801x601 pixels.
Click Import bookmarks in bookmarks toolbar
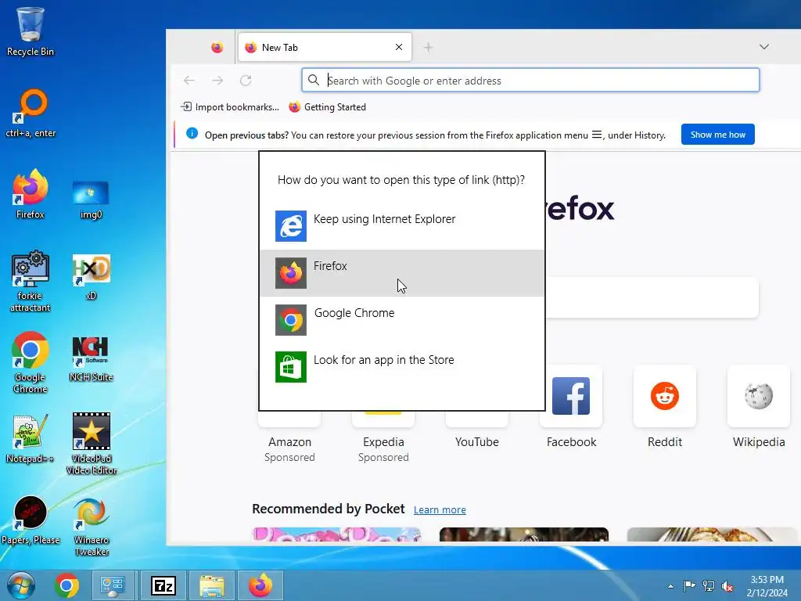(230, 106)
